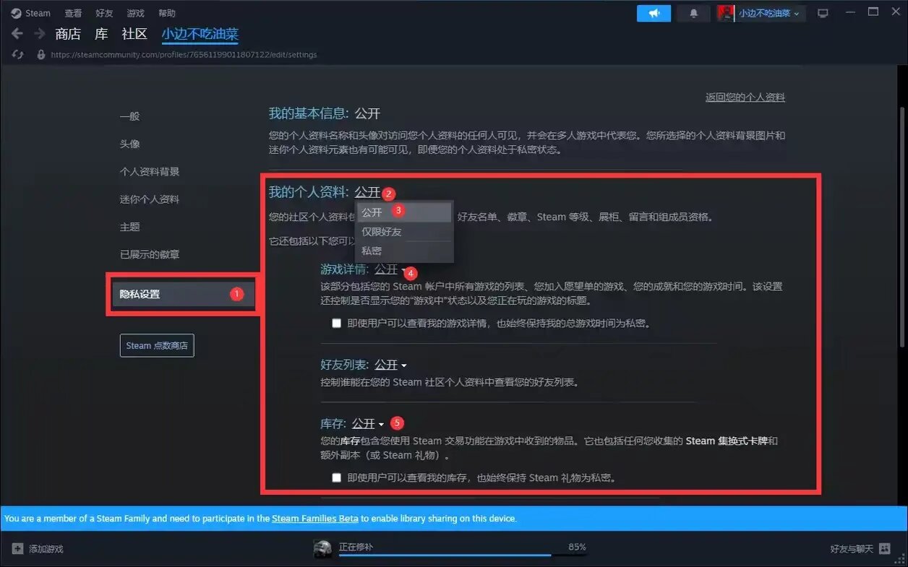Select 一般 in the settings sidebar
Viewport: 908px width, 567px height.
point(129,116)
